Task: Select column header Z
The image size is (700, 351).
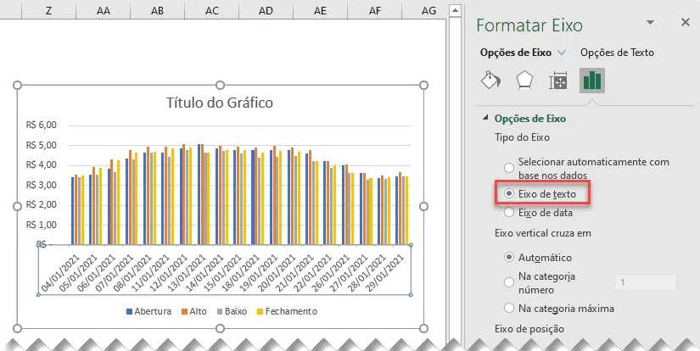Action: point(48,11)
